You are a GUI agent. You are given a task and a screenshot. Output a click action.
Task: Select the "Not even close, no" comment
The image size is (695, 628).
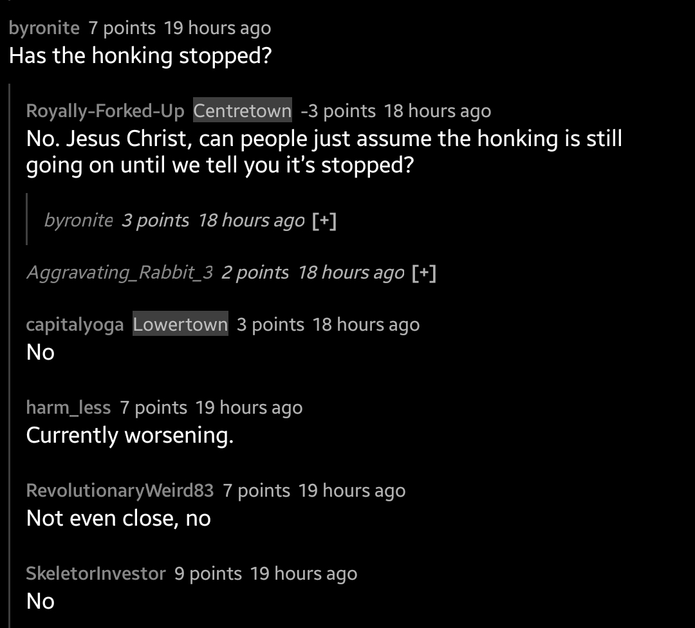point(118,518)
